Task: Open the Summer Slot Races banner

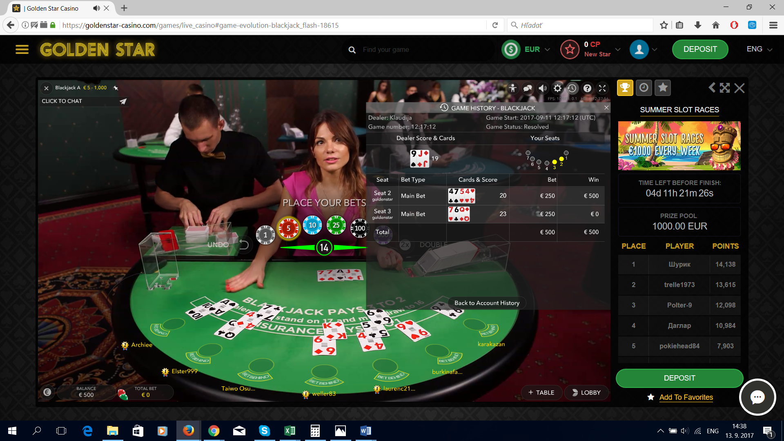Action: (x=679, y=146)
